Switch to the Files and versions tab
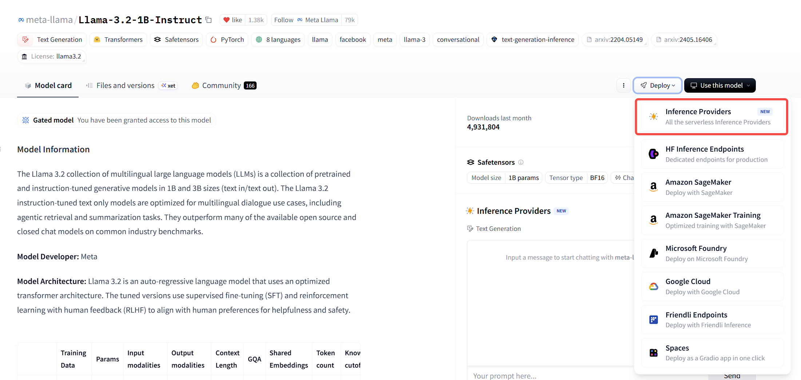 click(125, 85)
